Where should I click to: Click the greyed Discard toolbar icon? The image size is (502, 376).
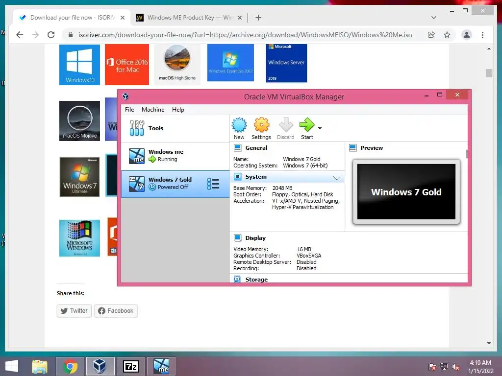(x=286, y=128)
